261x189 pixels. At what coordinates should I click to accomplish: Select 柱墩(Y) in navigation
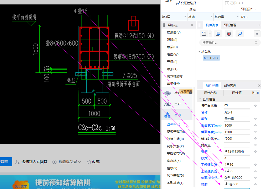click(x=172, y=168)
